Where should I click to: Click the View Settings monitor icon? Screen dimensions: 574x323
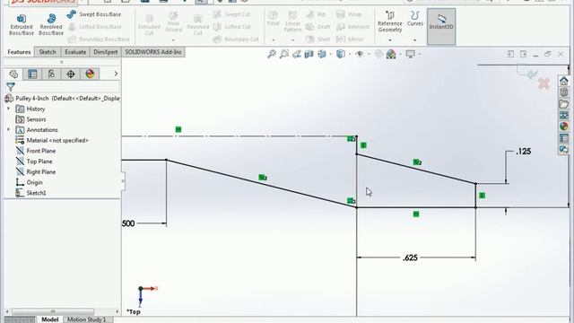click(x=411, y=54)
